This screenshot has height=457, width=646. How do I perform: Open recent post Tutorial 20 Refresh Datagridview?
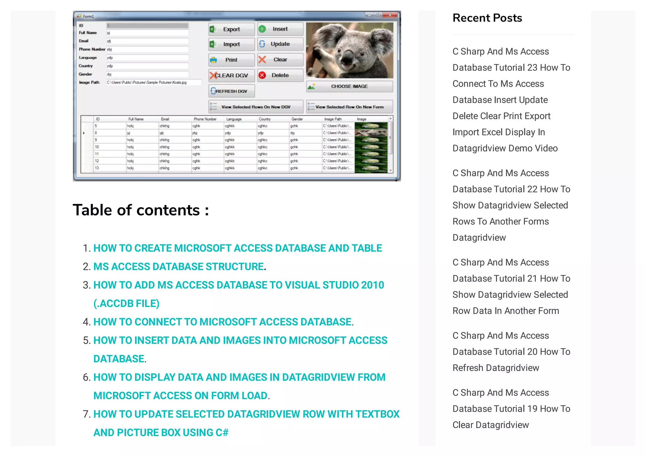511,352
